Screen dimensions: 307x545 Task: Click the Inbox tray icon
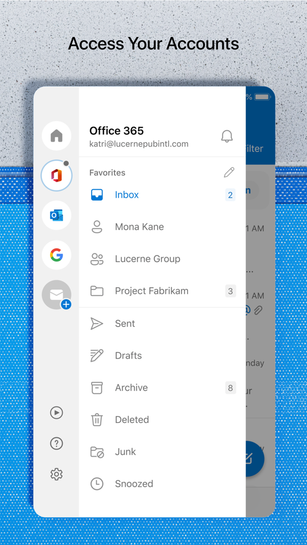point(97,195)
